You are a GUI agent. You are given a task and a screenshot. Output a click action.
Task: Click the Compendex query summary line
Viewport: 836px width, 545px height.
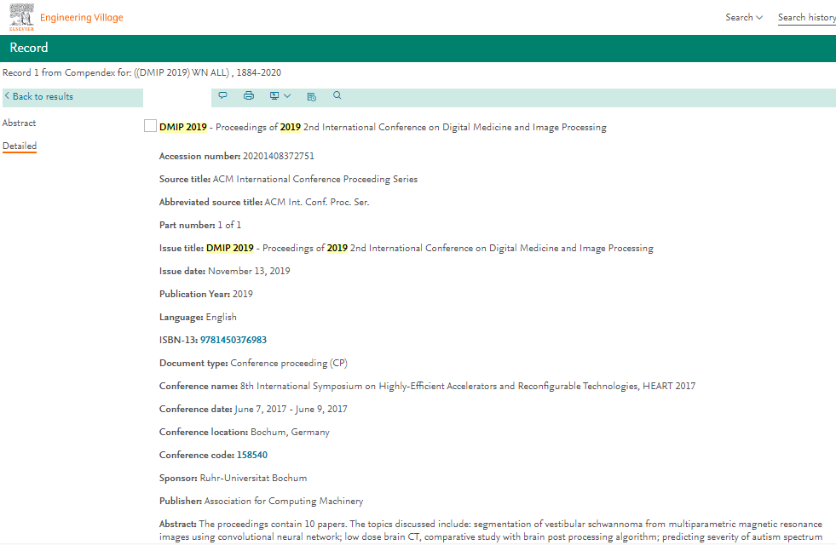pos(141,72)
